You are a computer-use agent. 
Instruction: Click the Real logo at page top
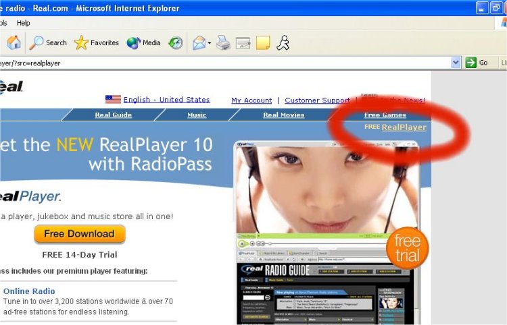[11, 87]
